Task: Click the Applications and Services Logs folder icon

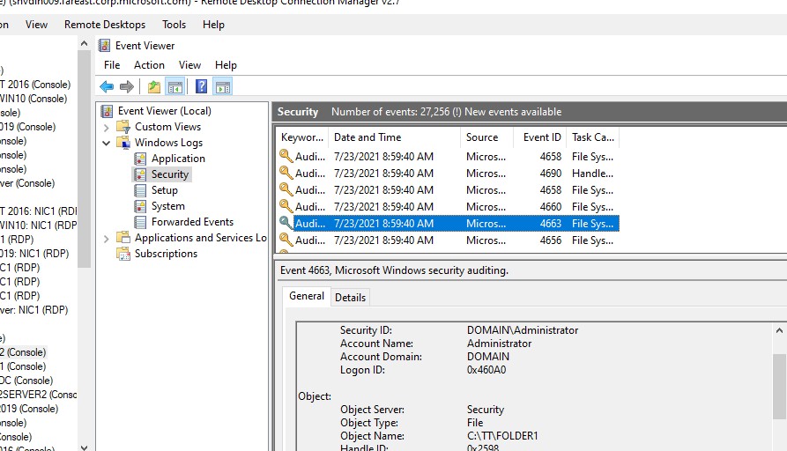Action: (x=123, y=237)
